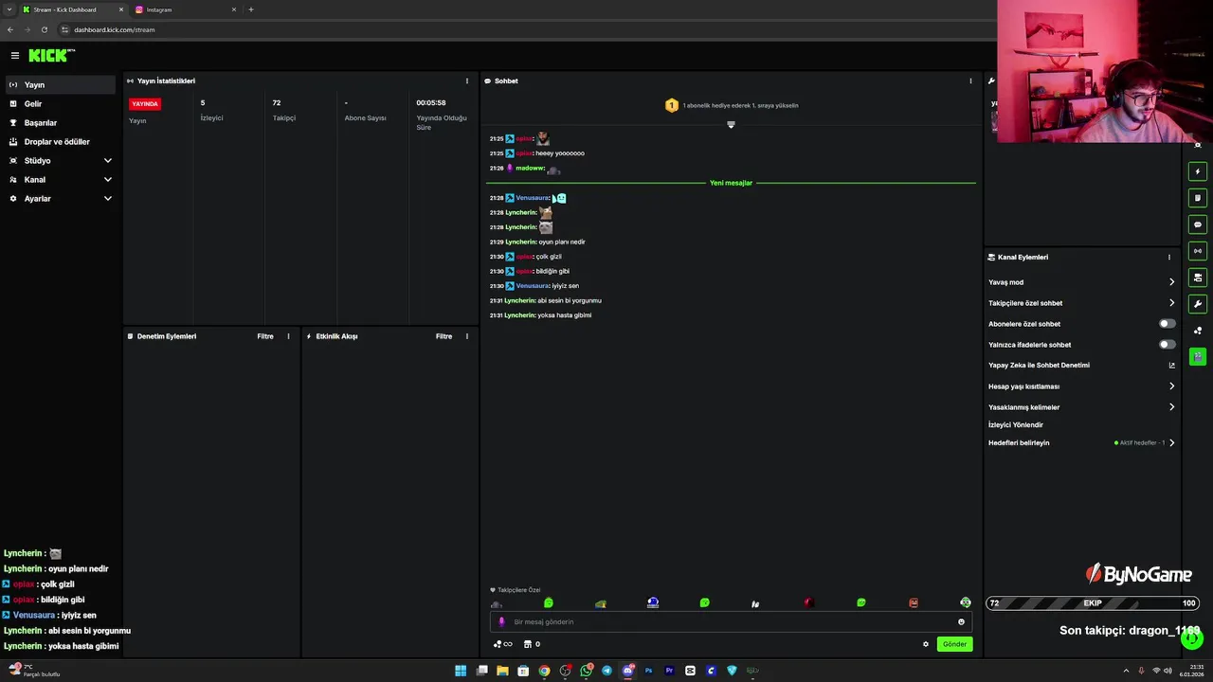Open the Sohbet panel three-dot menu

pyautogui.click(x=970, y=81)
